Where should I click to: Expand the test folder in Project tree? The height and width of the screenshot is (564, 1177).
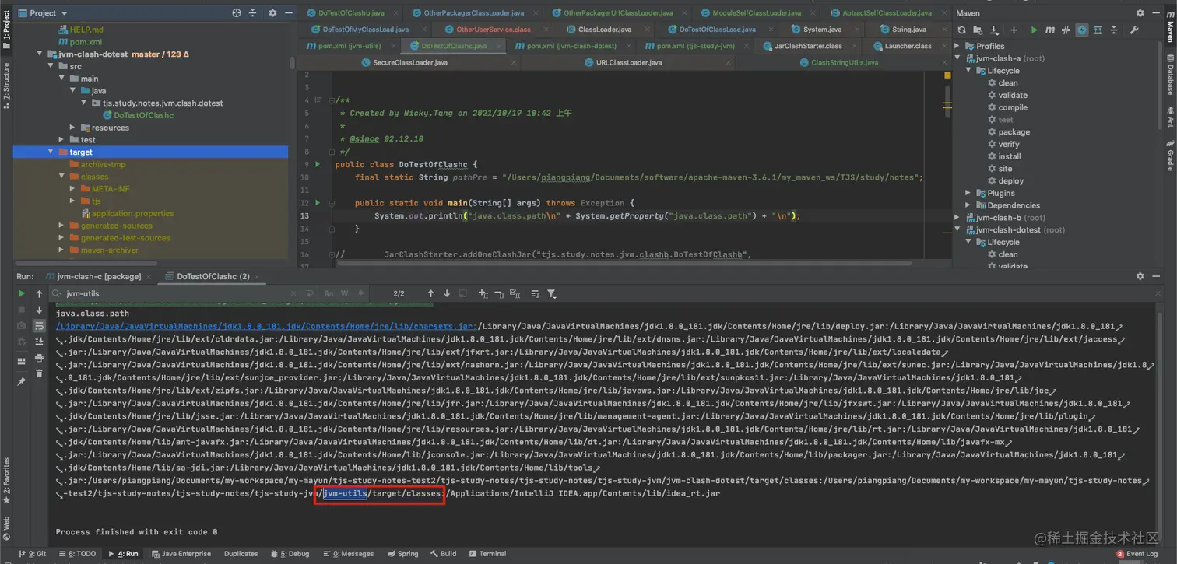tap(62, 140)
